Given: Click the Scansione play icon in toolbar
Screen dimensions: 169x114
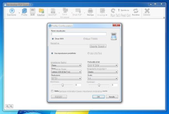Looking at the screenshot, I should click(12, 11).
